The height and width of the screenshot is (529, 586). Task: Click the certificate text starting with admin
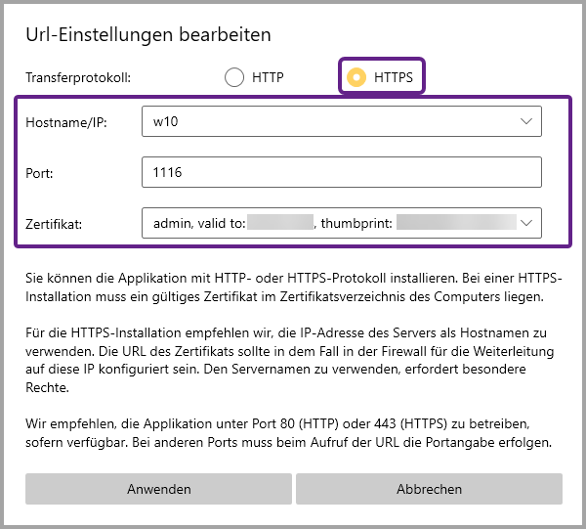tap(199, 223)
